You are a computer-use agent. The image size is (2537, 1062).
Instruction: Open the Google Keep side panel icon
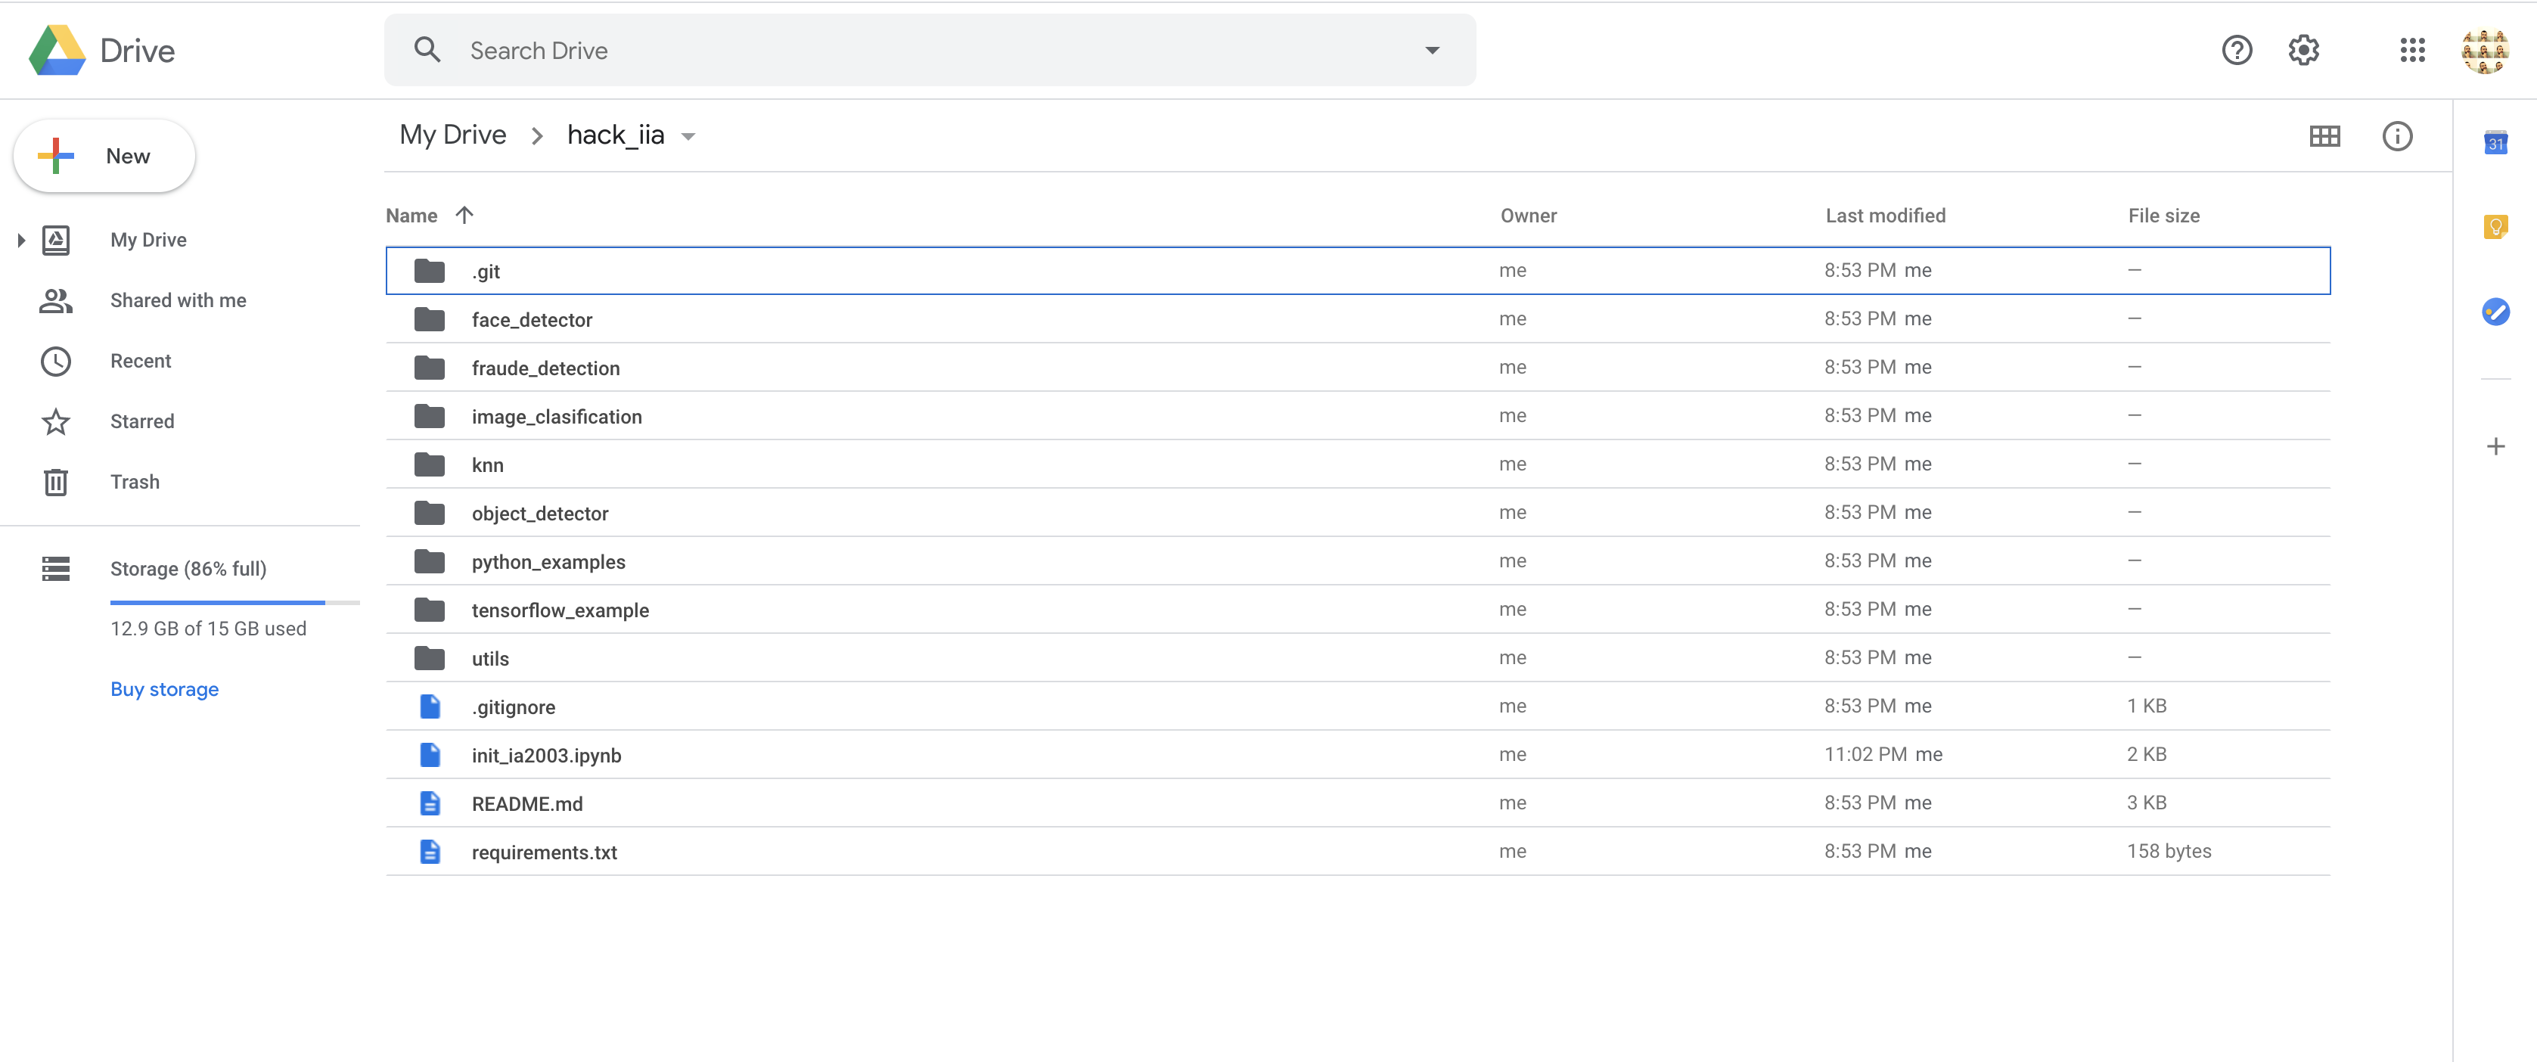point(2495,228)
